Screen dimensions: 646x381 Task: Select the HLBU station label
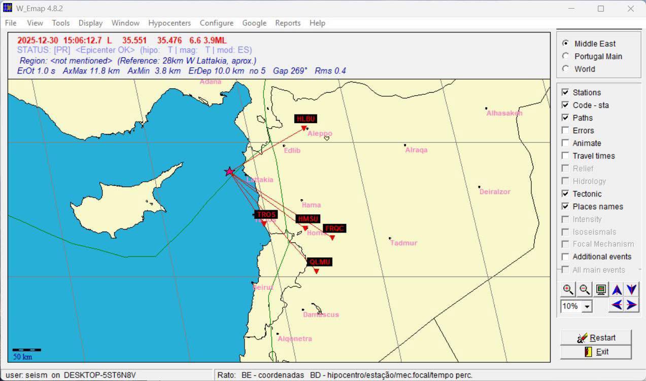(306, 119)
